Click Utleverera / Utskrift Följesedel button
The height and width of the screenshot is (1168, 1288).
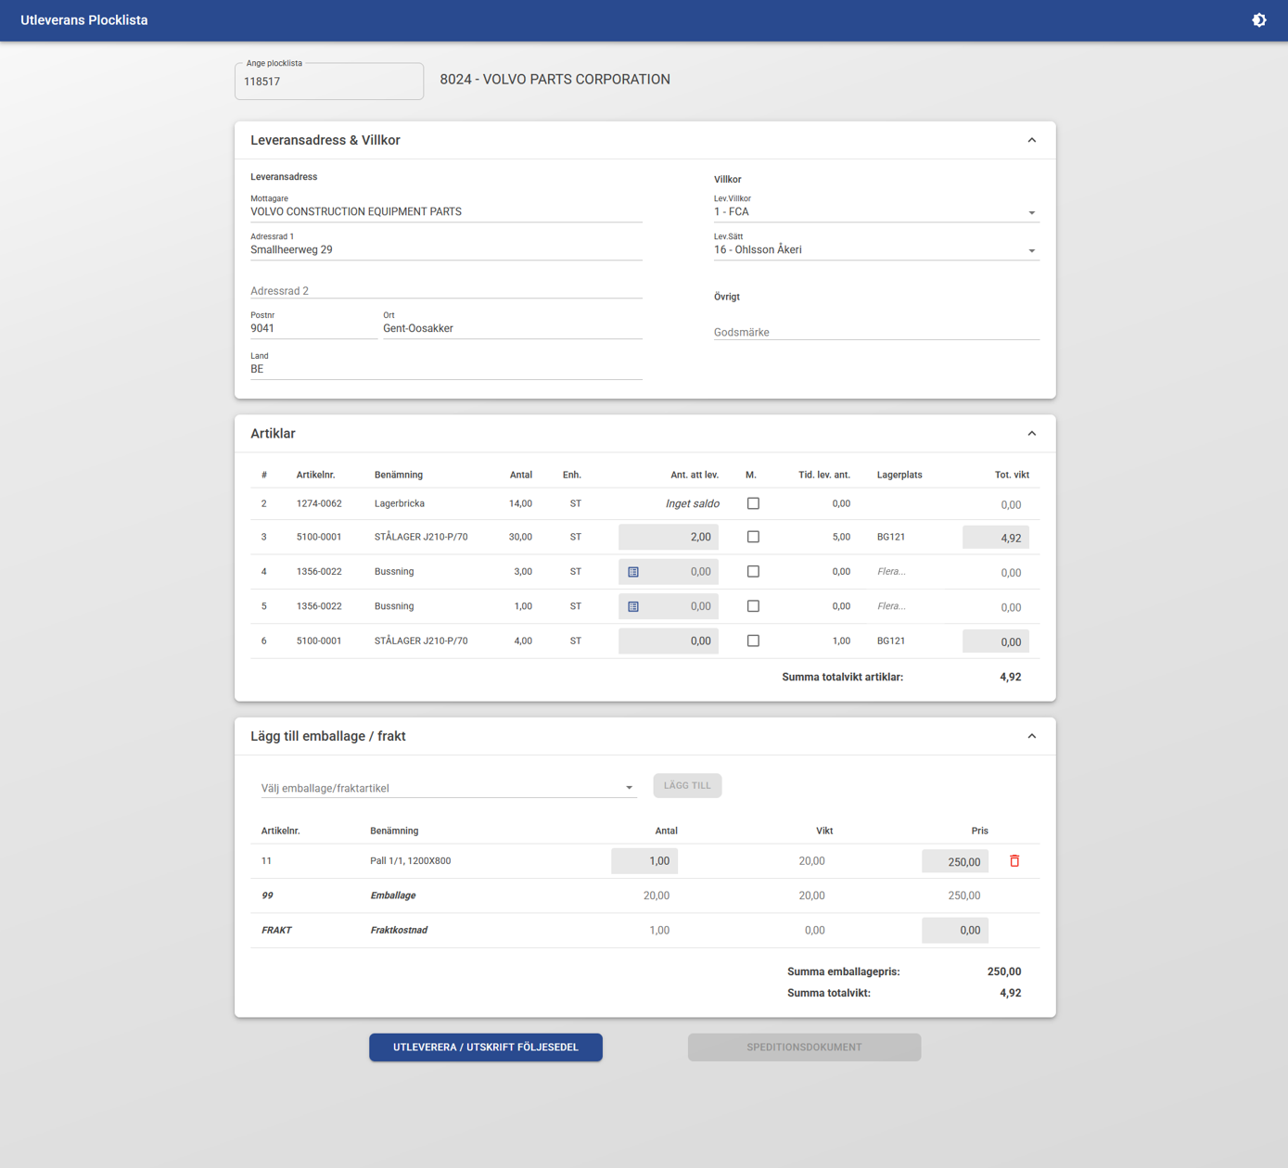click(486, 1047)
